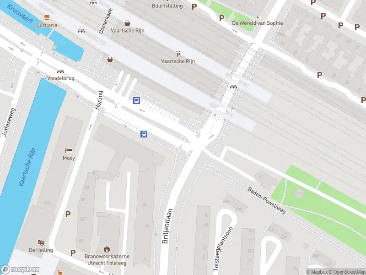366x275 pixels.
Task: Click the Briljantlaan street label
Action: point(167,226)
